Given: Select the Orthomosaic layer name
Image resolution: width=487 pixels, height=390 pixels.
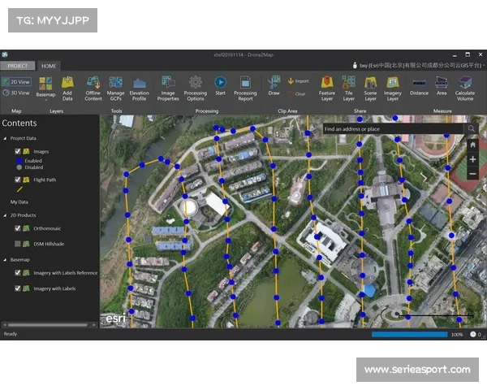Looking at the screenshot, I should 47,228.
